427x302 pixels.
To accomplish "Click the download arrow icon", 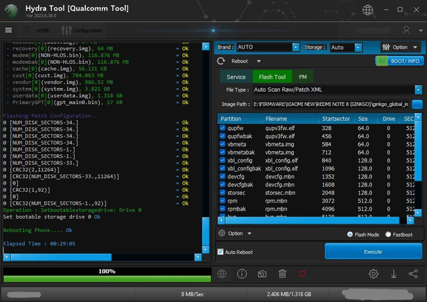I will pos(394,274).
